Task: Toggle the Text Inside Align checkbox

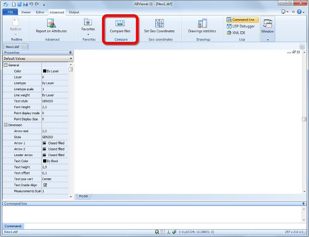Action: (x=45, y=185)
